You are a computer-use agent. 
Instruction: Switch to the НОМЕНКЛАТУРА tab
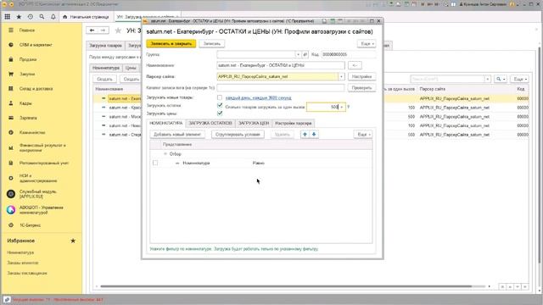166,123
